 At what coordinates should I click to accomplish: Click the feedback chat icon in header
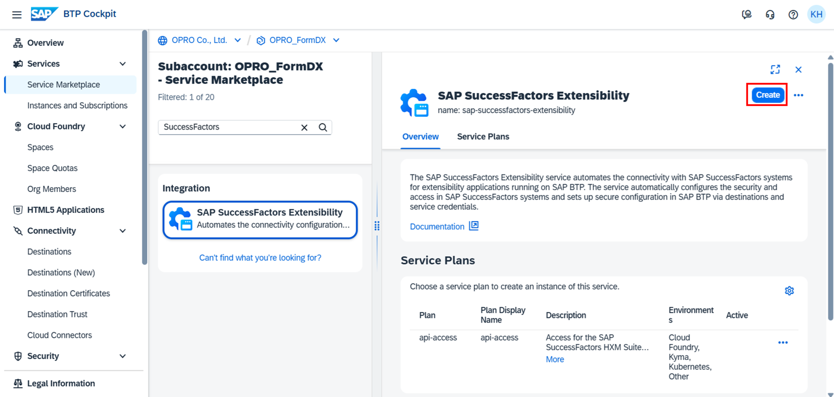pos(747,15)
